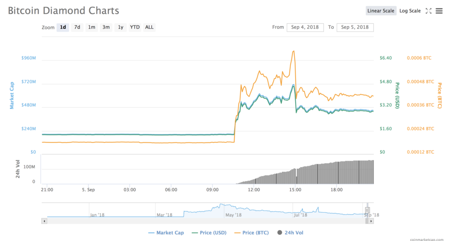Choose the YTD zoom option

pos(135,27)
